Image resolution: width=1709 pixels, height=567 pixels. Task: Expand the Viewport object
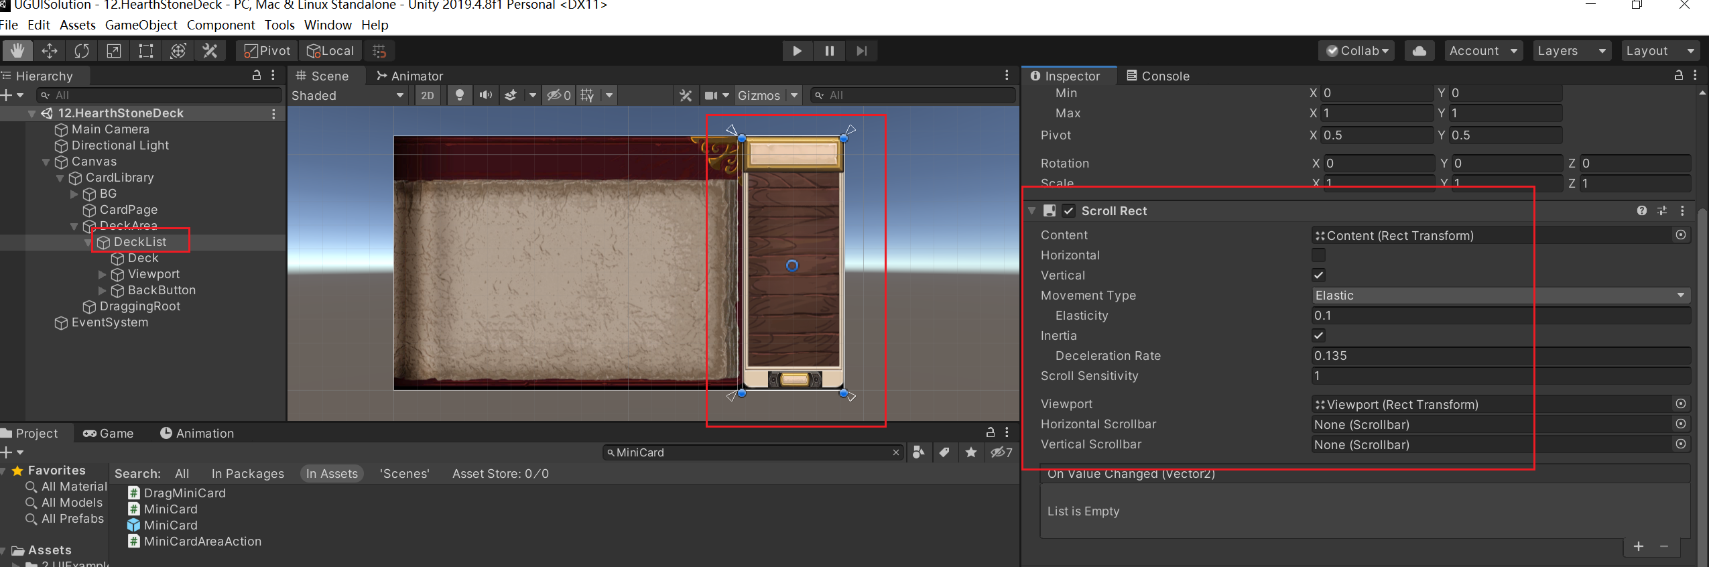click(102, 275)
